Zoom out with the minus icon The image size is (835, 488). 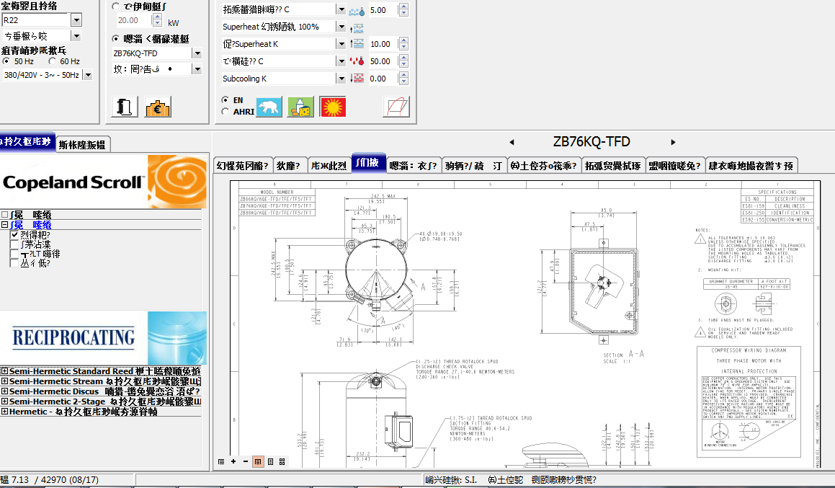[x=246, y=461]
